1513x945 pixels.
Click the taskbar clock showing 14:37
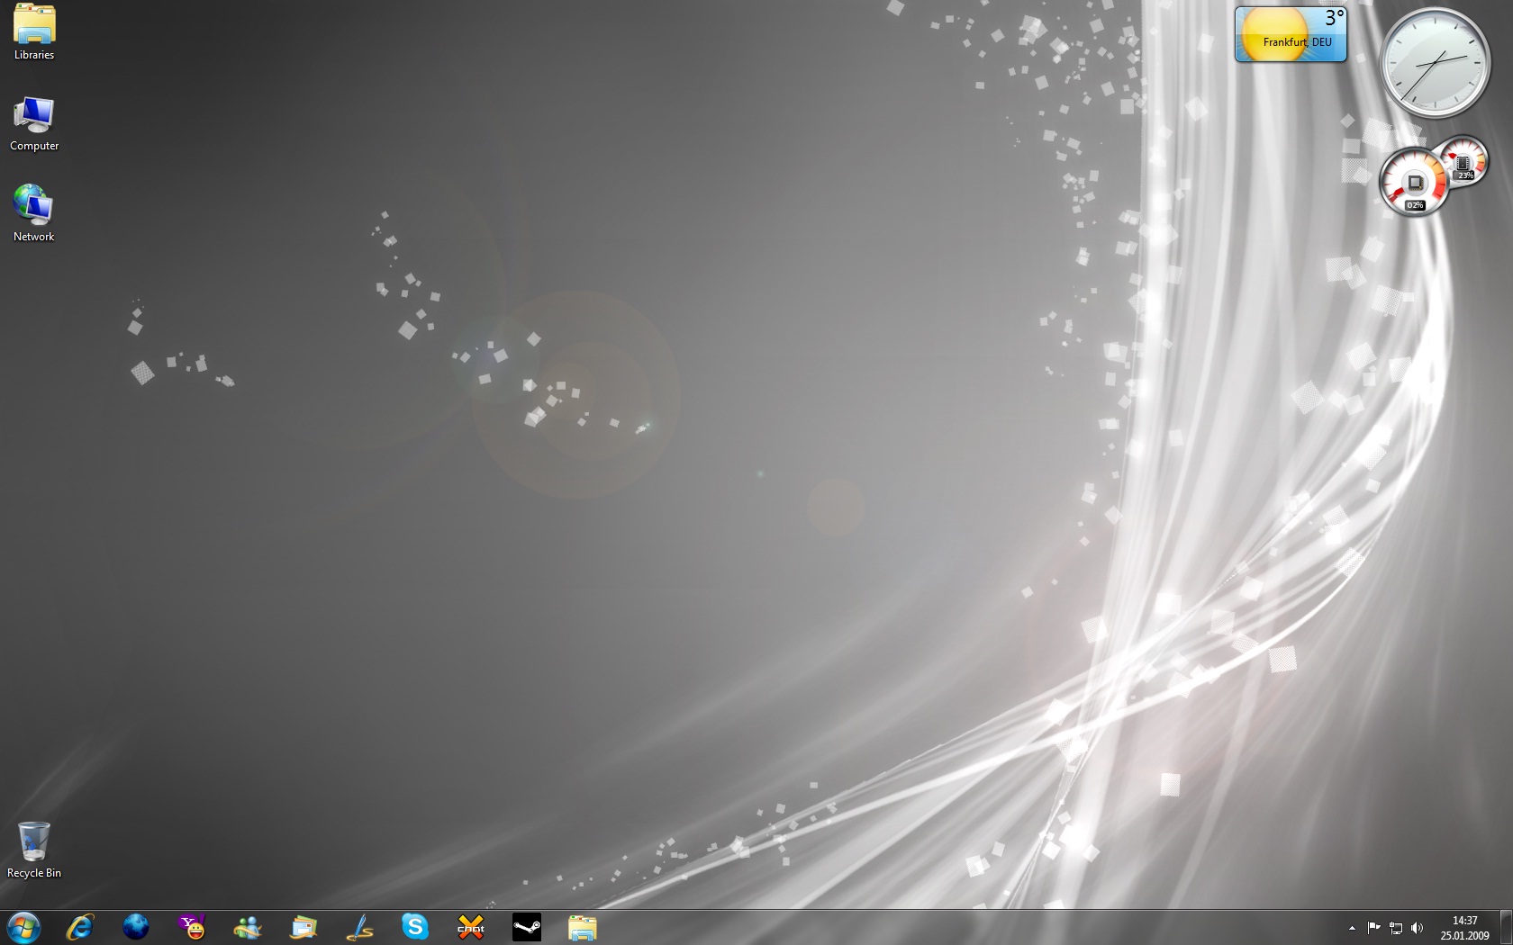pos(1465,928)
